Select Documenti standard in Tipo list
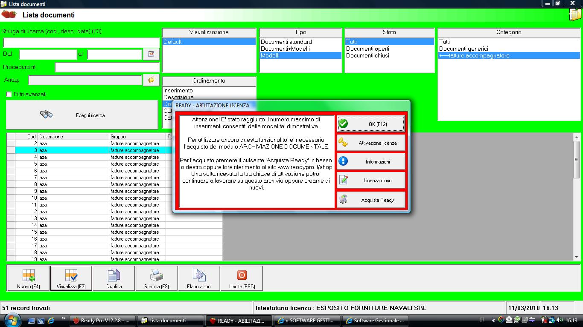 (301, 42)
